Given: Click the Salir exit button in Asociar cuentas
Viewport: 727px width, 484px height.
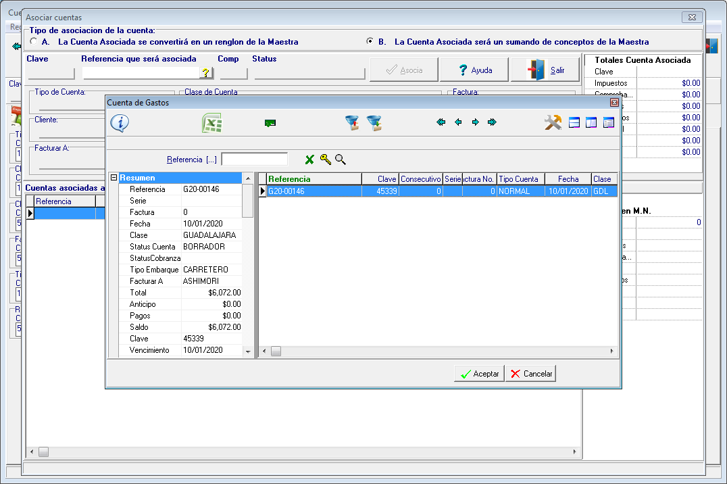Looking at the screenshot, I should coord(545,70).
